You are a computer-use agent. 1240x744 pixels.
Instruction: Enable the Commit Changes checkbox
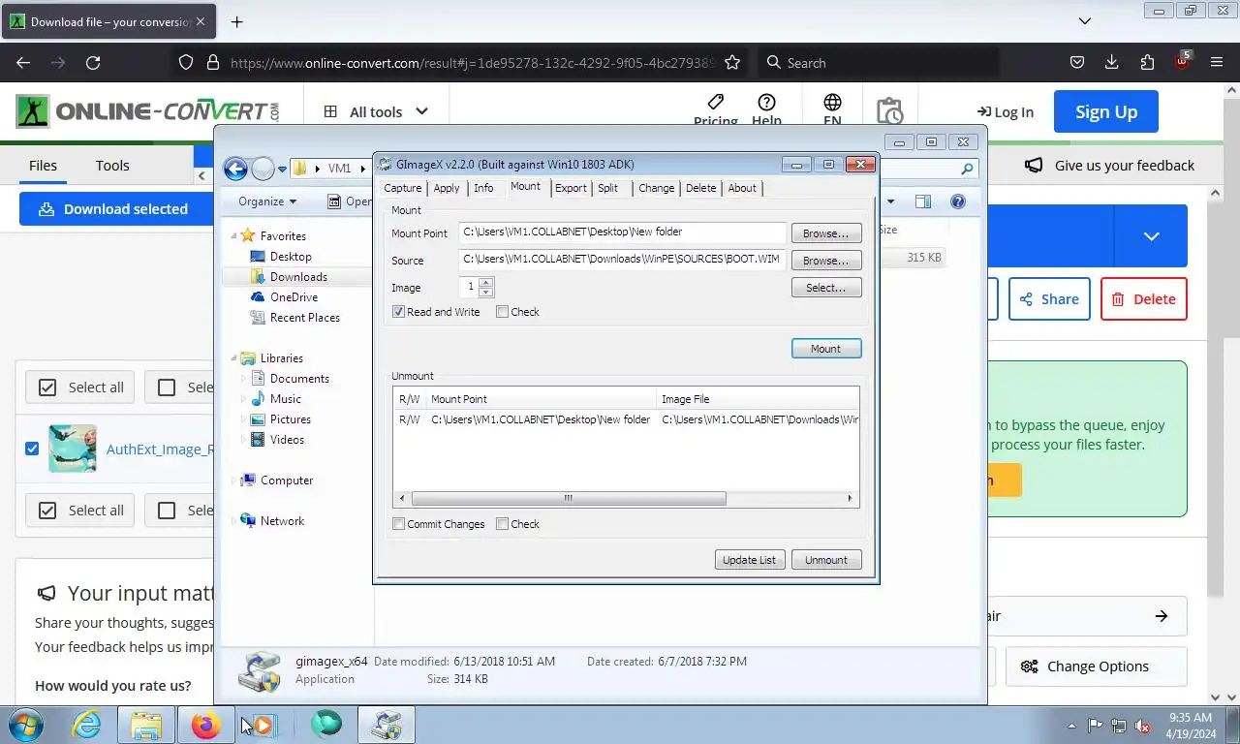pos(398,524)
